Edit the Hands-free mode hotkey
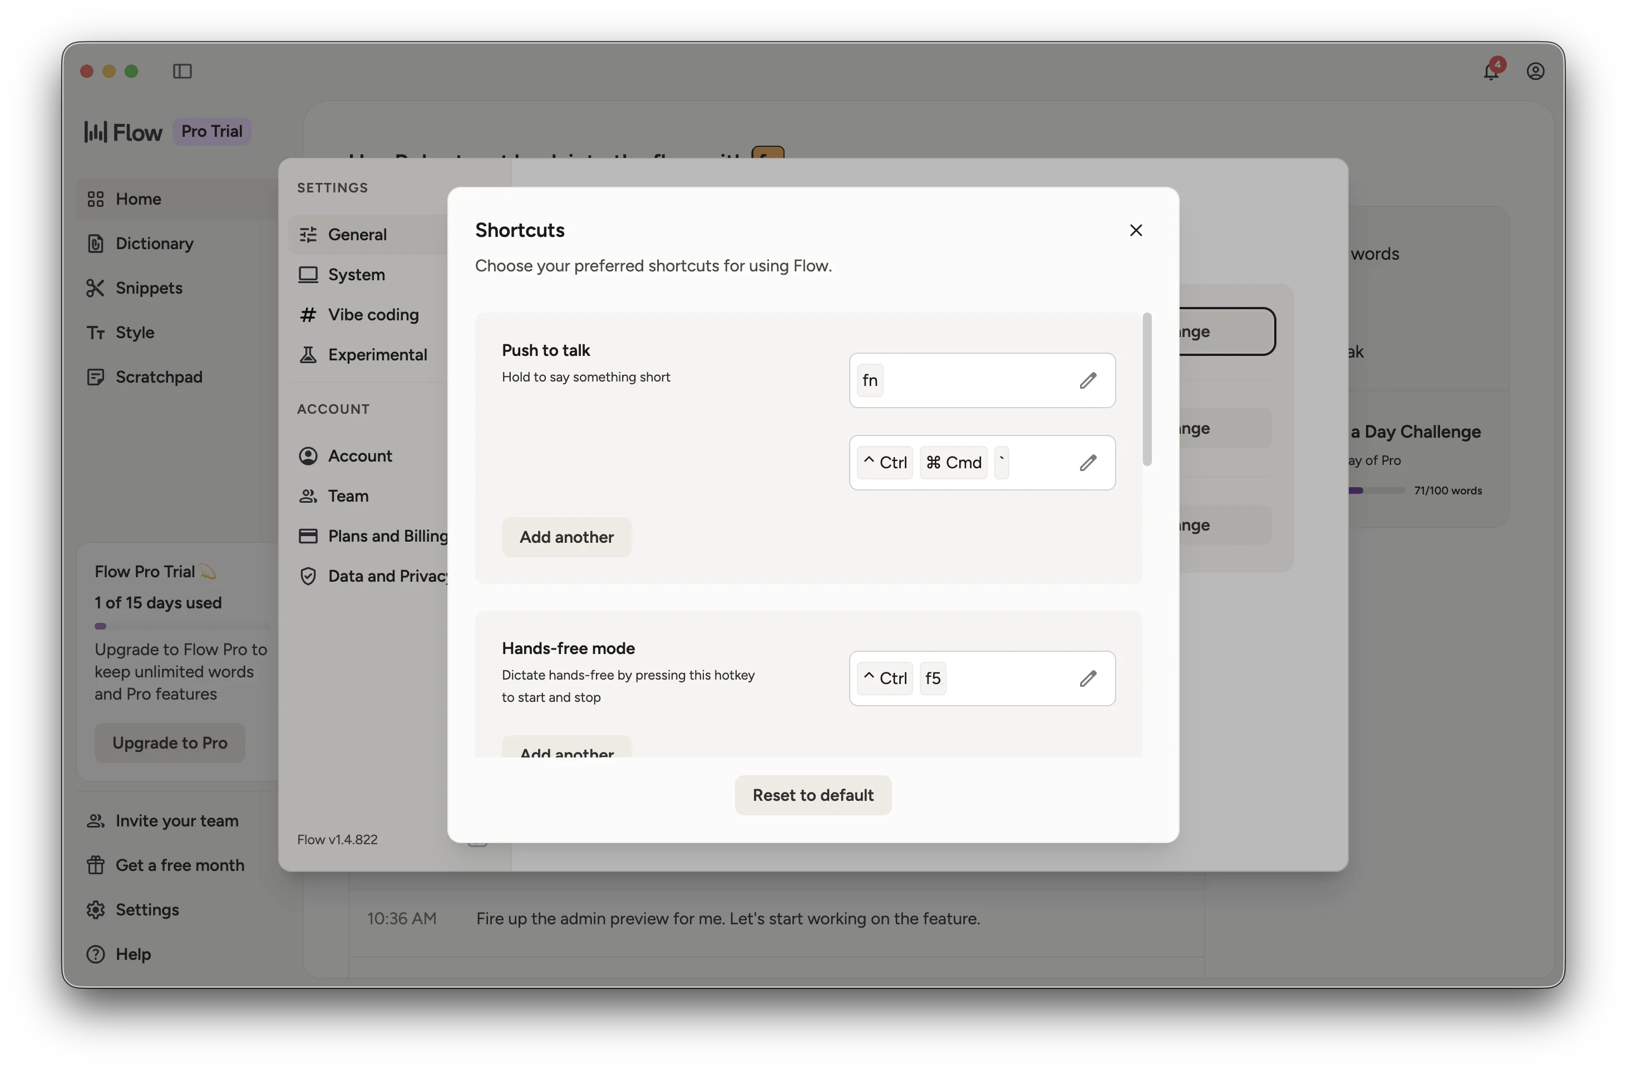Image resolution: width=1627 pixels, height=1070 pixels. [1088, 678]
